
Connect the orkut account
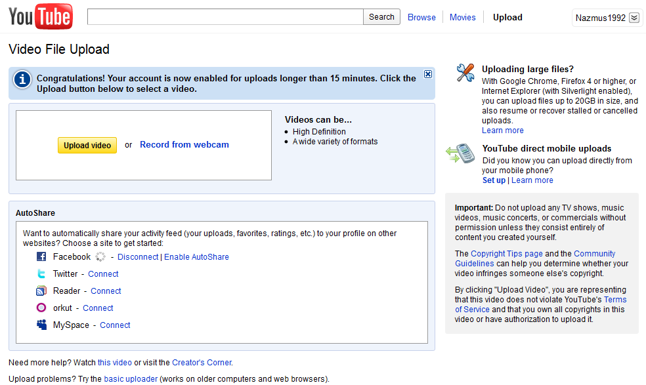tap(98, 308)
